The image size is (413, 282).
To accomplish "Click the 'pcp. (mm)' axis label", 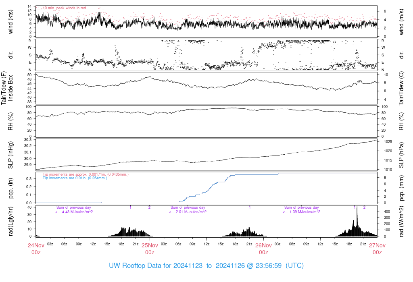I will coord(401,188).
